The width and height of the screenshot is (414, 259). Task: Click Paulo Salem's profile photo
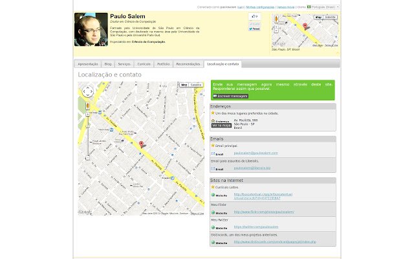[91, 29]
